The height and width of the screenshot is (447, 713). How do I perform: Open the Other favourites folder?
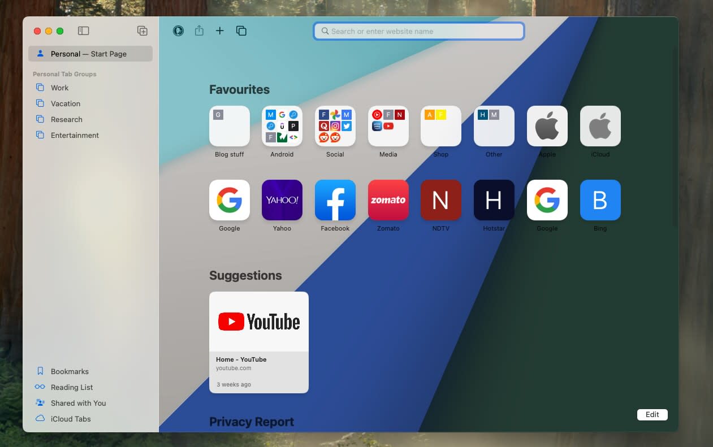point(494,126)
